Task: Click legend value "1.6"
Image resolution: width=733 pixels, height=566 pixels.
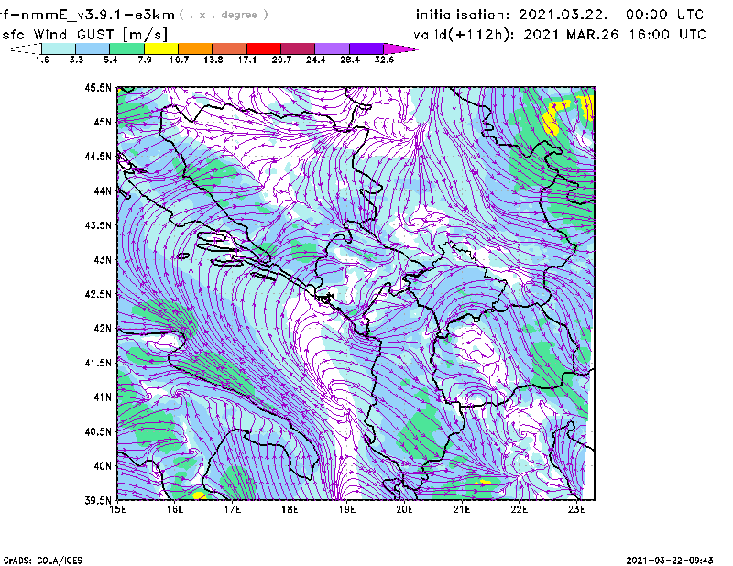Action: (42, 60)
